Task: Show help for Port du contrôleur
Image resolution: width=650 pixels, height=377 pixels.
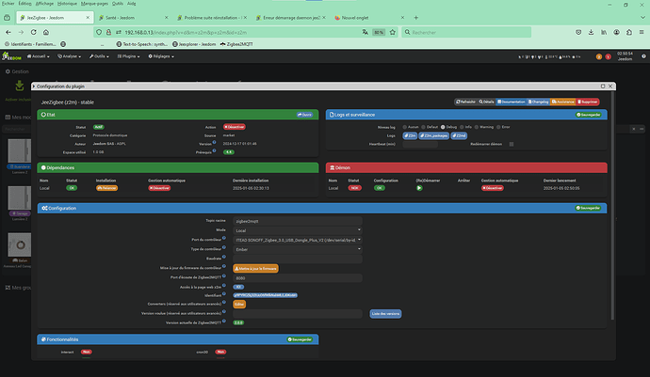Action: 224,238
